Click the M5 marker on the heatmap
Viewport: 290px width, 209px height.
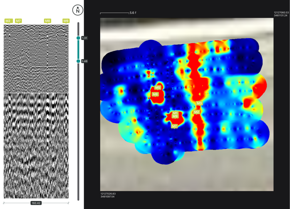(x=158, y=88)
